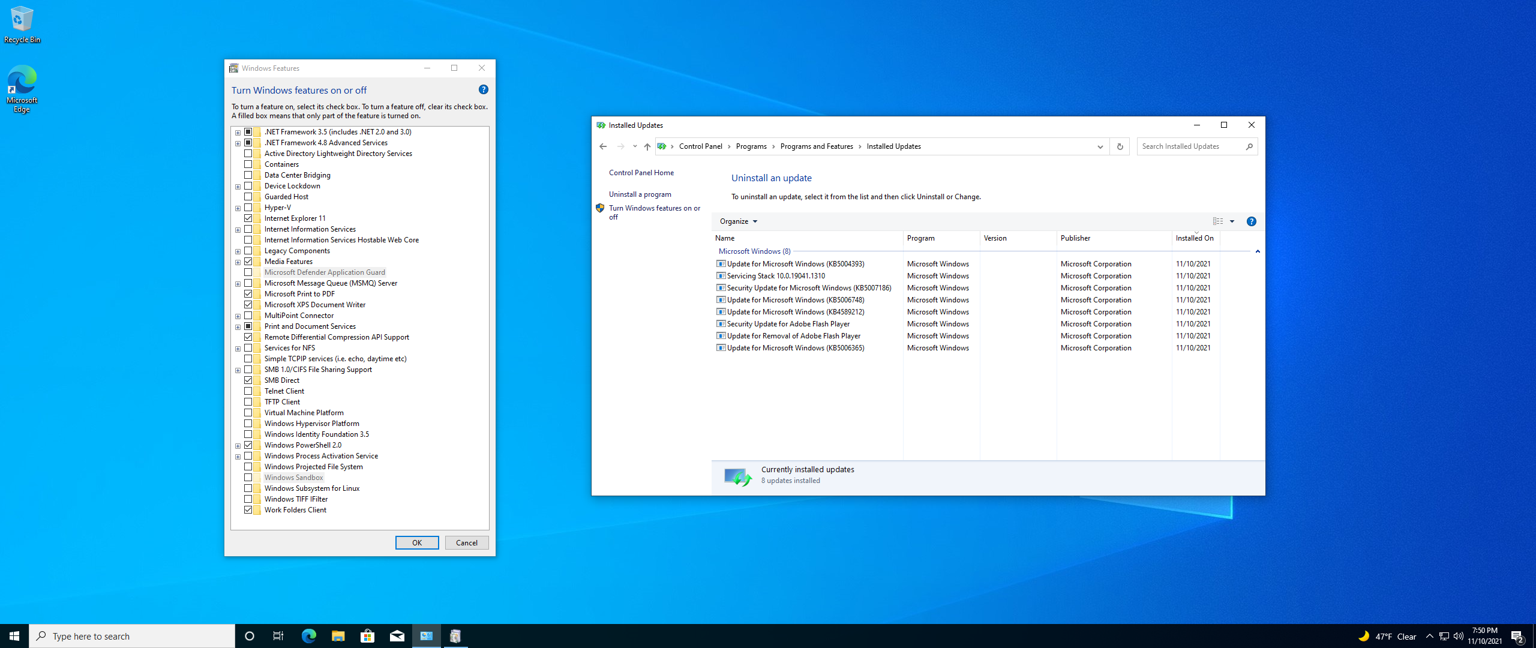Open the Windows Start menu
The height and width of the screenshot is (648, 1536).
coord(14,636)
